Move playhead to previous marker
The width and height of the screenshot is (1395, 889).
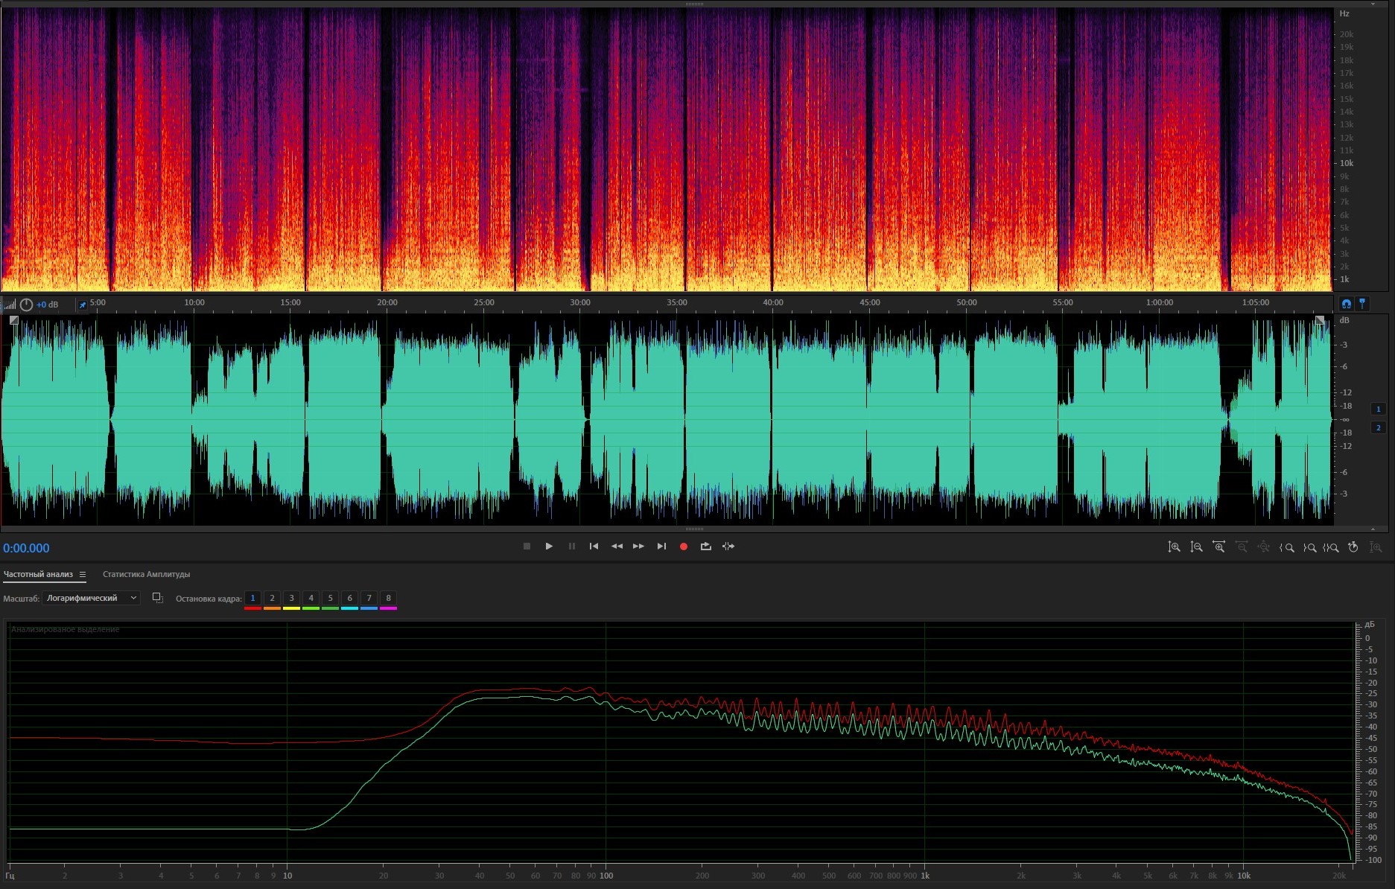coord(594,547)
